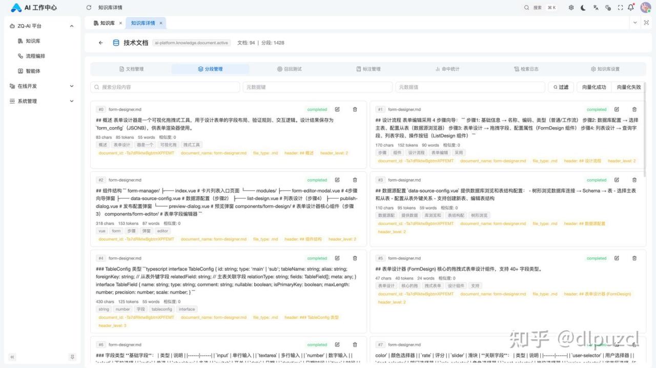Expand the 在线开发 sidebar menu
Screen dimensions: 656x368
click(71, 86)
